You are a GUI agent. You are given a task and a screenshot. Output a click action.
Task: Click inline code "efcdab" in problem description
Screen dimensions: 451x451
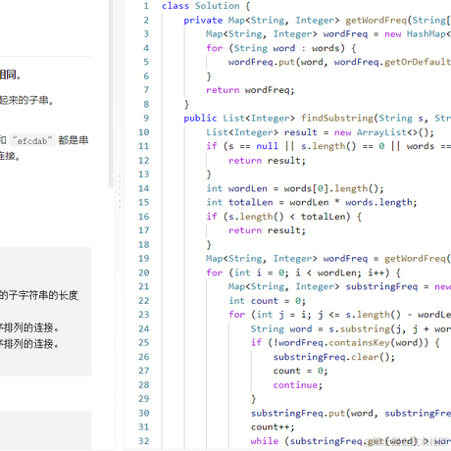click(x=32, y=140)
